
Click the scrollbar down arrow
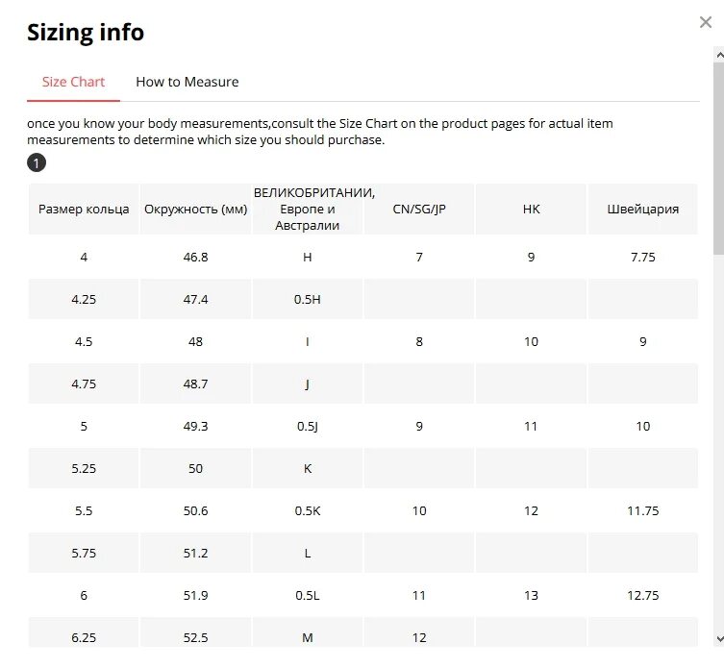[x=717, y=638]
